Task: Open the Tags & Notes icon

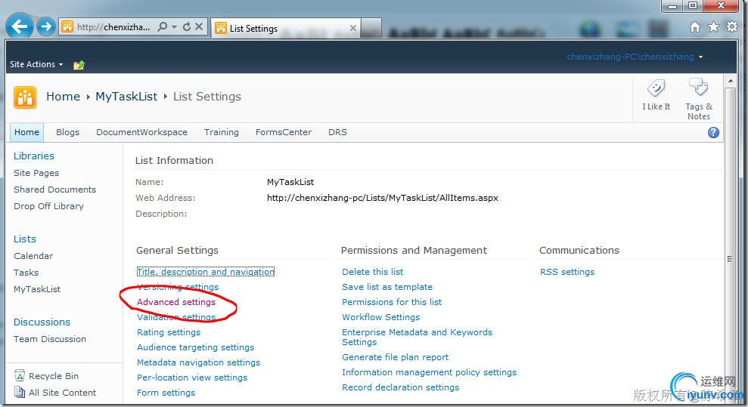Action: (698, 88)
